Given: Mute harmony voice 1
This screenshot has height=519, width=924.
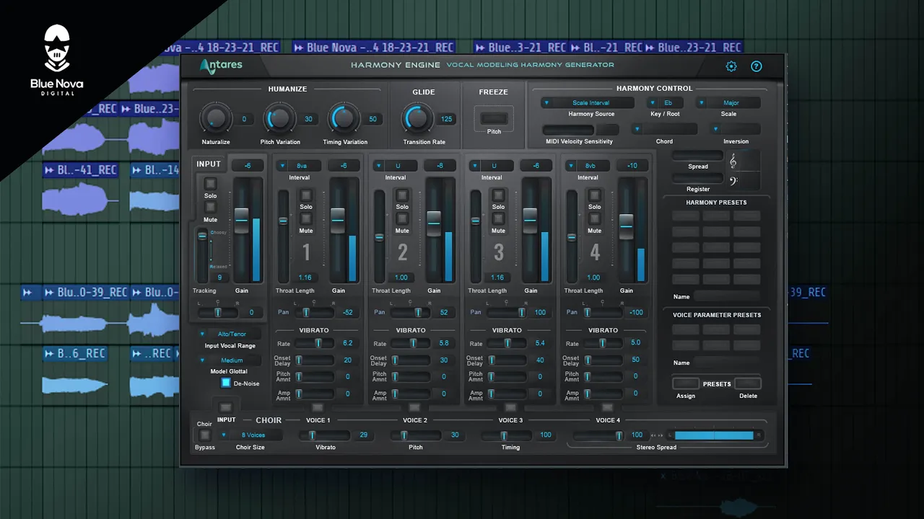Looking at the screenshot, I should click(306, 218).
